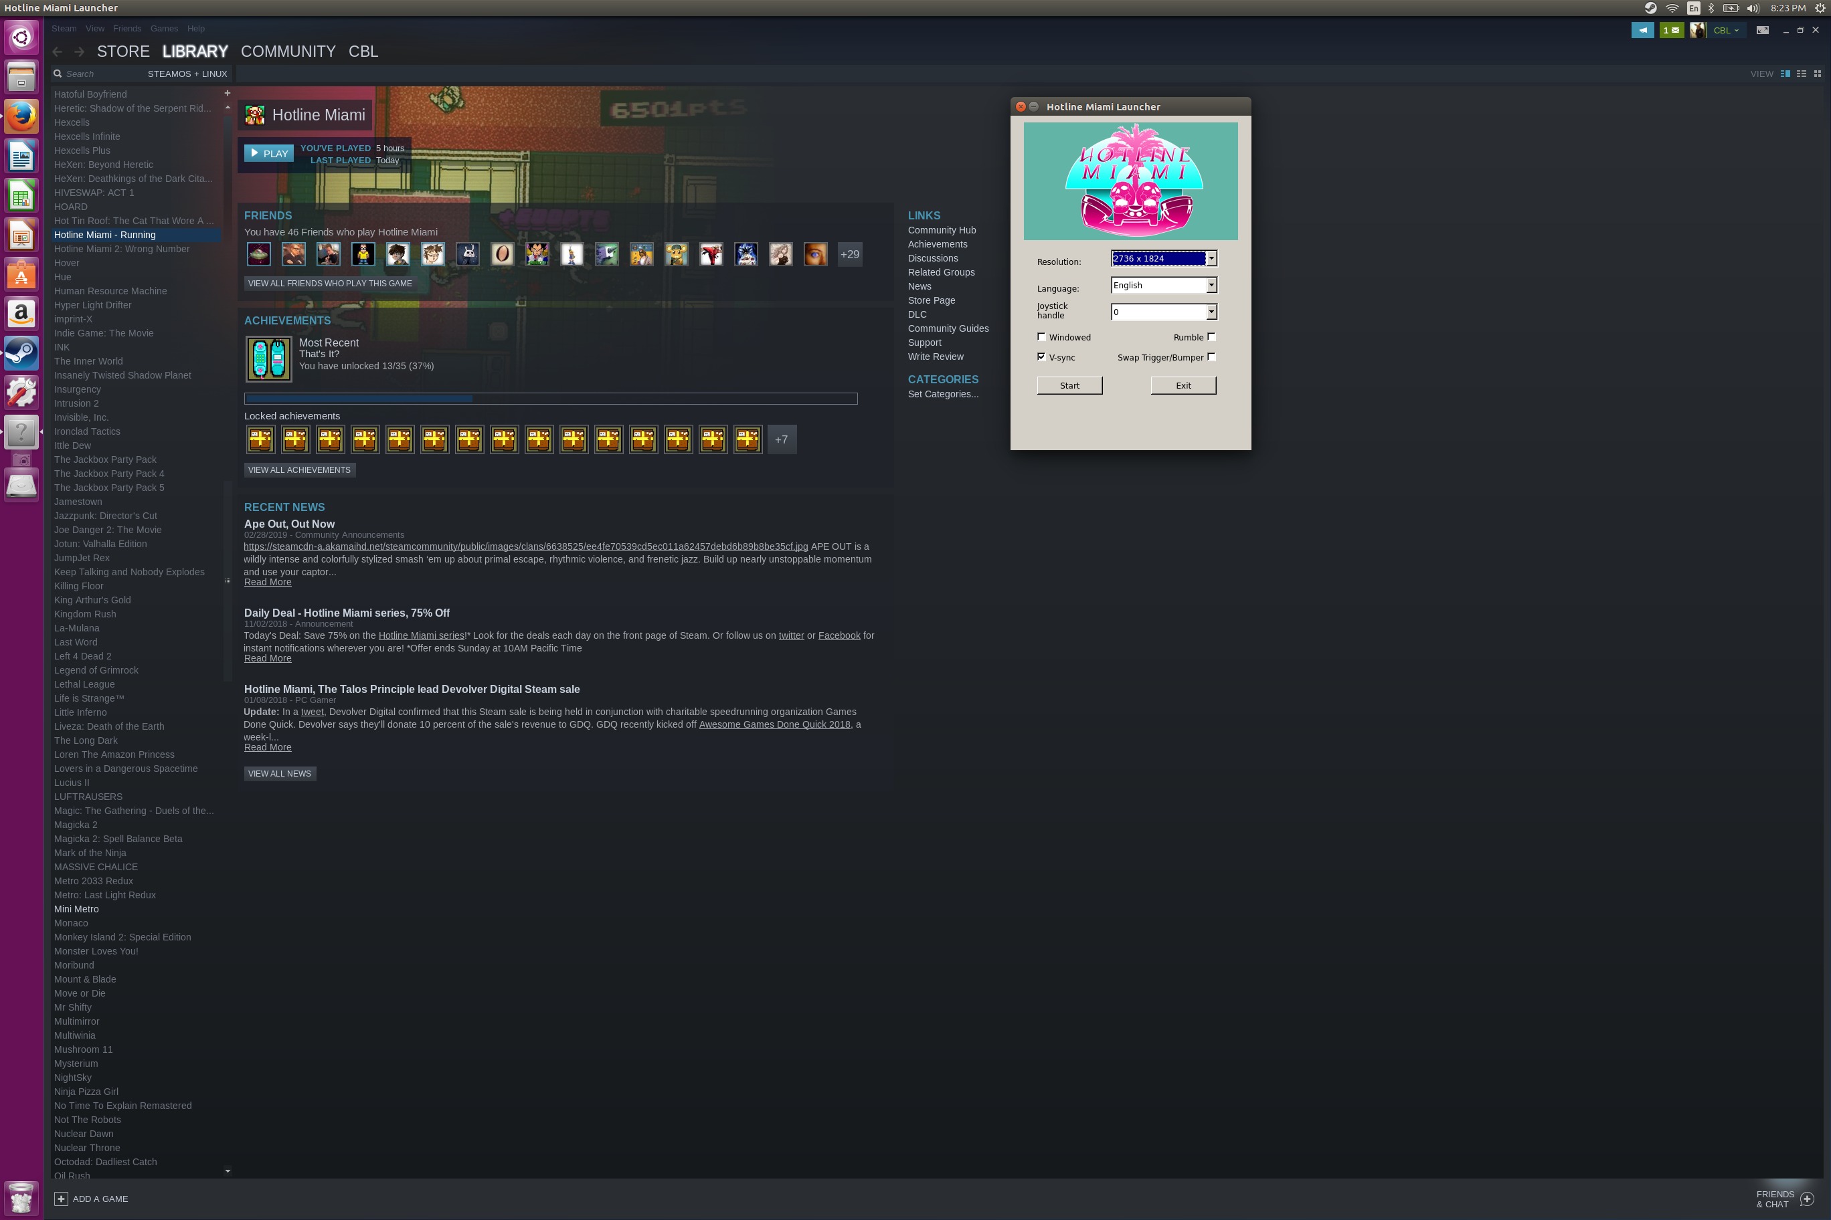1831x1220 pixels.
Task: Select Mini Metro in game list
Action: (76, 909)
